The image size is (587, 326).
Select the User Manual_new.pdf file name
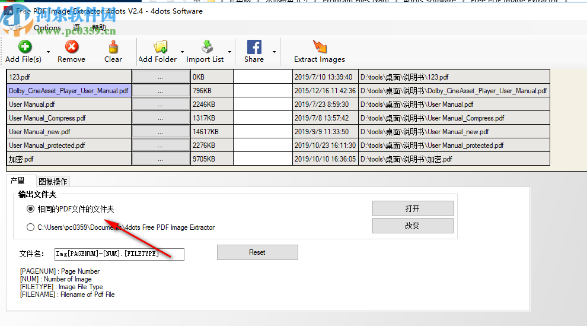pyautogui.click(x=69, y=132)
